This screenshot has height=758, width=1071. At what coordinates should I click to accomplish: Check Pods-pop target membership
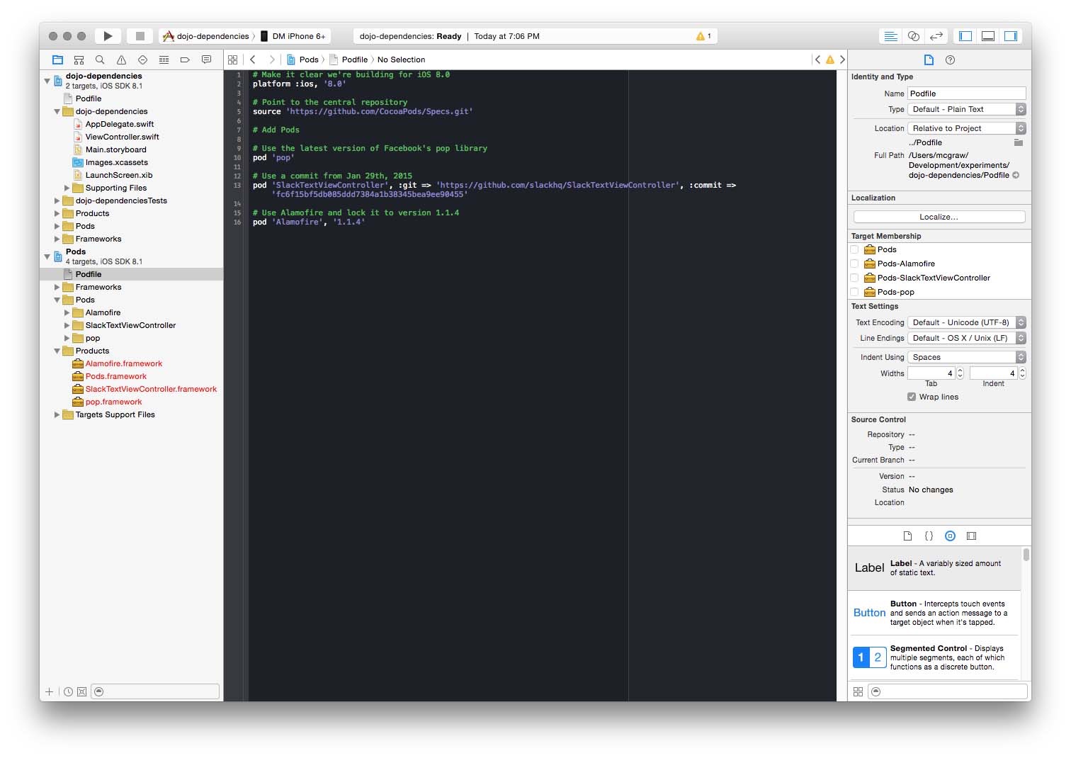tap(854, 292)
